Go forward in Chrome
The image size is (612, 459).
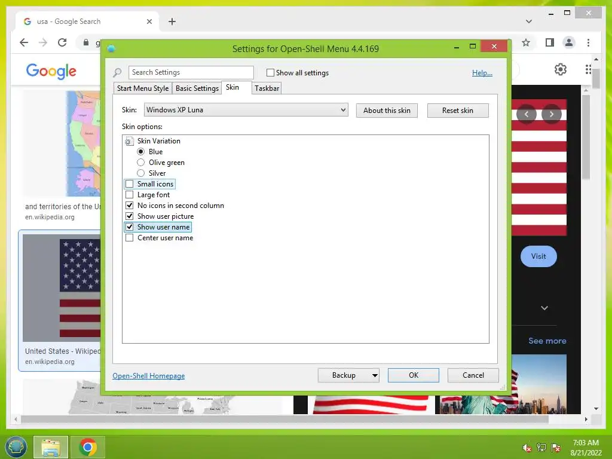43,42
